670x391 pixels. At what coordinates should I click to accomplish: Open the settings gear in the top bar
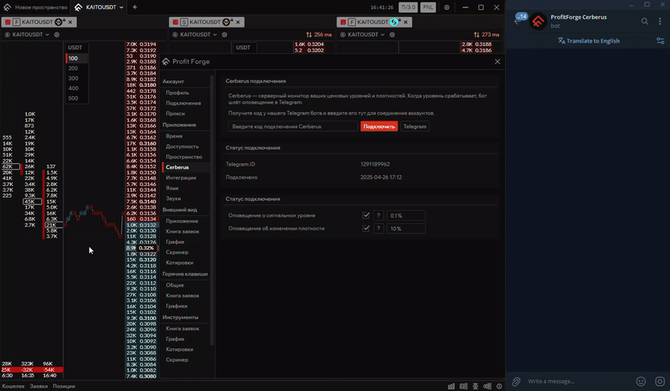click(x=446, y=8)
